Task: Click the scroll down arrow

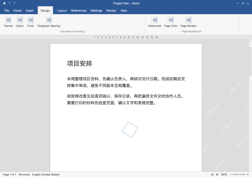Action: coord(250,82)
